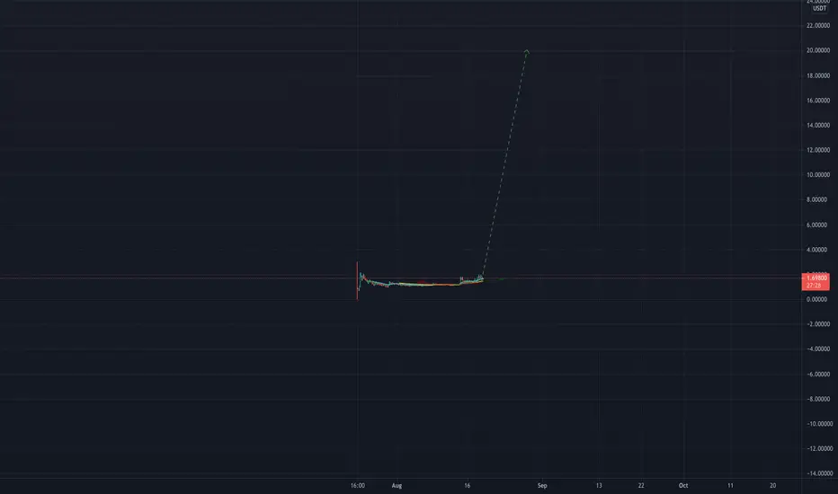This screenshot has width=838, height=494.
Task: Click the -12.00000 price axis label
Action: pos(818,448)
